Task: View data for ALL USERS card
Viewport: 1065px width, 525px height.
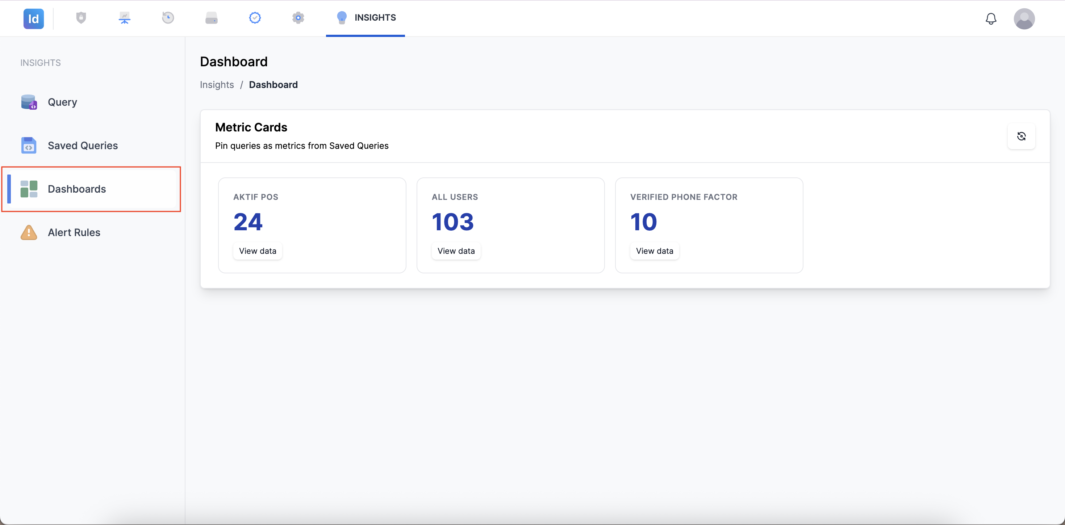Action: point(456,251)
